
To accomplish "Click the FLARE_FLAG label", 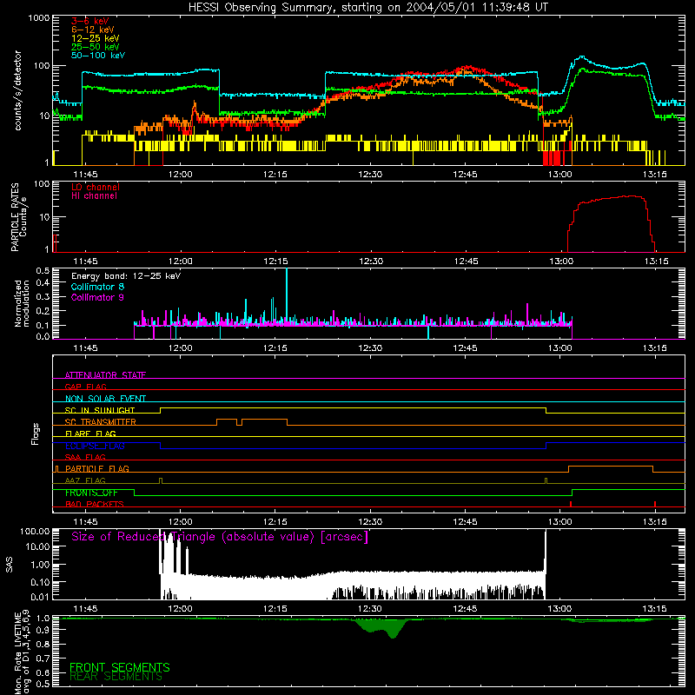I will [90, 434].
